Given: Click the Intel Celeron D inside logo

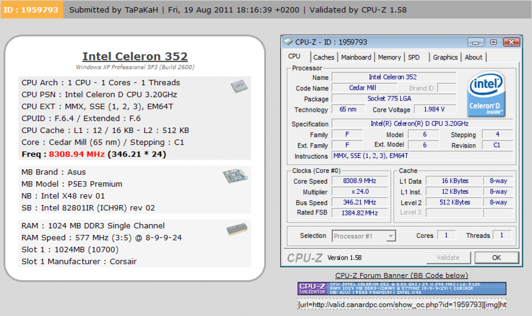Looking at the screenshot, I should [486, 94].
